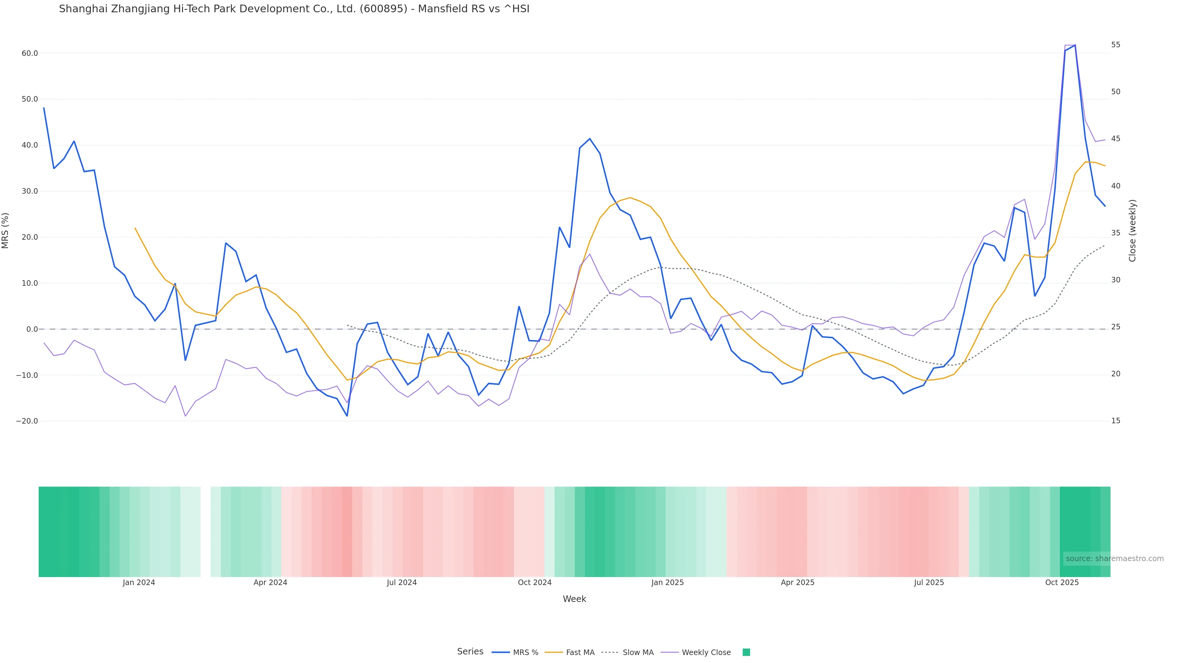
Task: Click the Series legend title
Action: 470,652
